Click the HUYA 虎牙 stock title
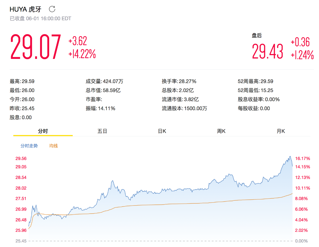Screen dimensions: 319x247 point(25,9)
